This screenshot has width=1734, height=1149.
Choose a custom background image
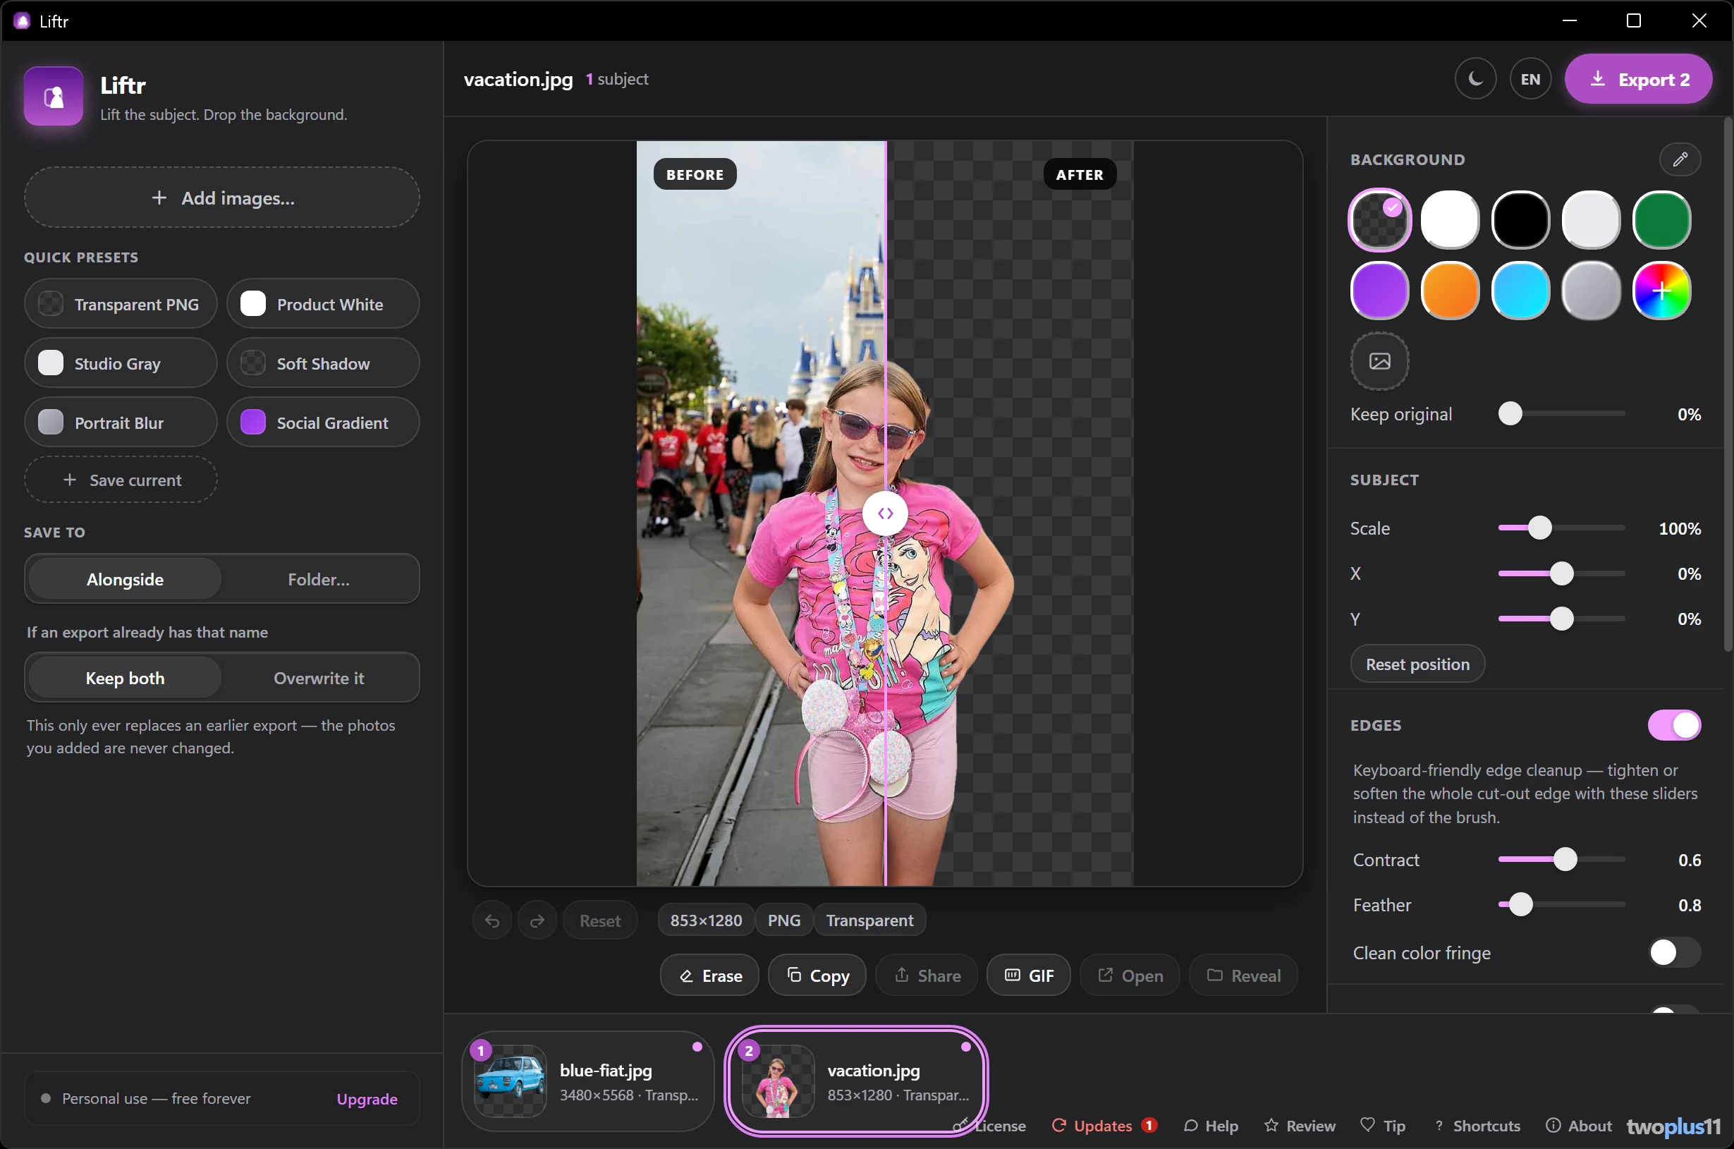coord(1379,361)
